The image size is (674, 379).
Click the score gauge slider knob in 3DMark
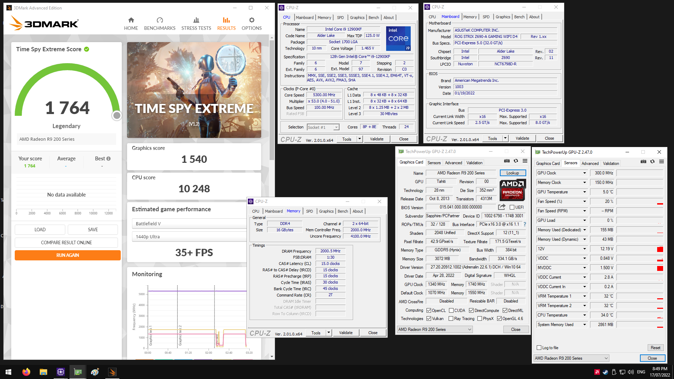click(117, 115)
